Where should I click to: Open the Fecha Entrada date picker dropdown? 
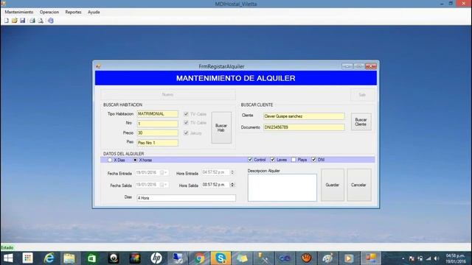pos(164,172)
